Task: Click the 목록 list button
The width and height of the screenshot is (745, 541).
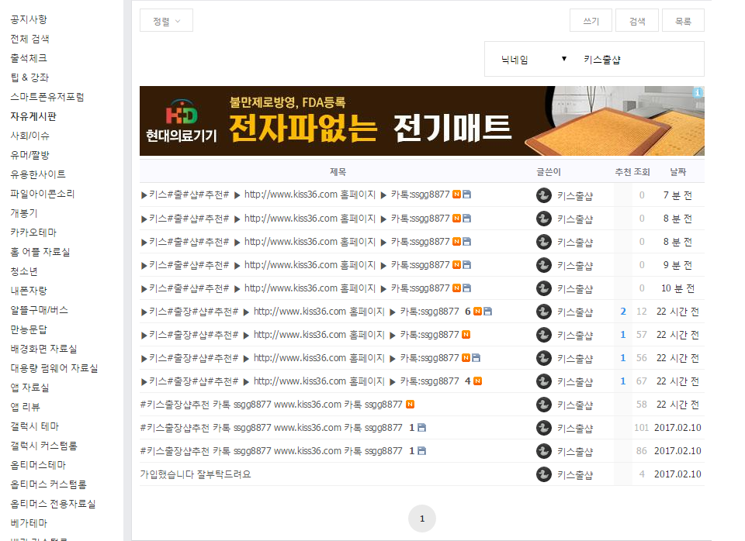Action: [x=683, y=21]
